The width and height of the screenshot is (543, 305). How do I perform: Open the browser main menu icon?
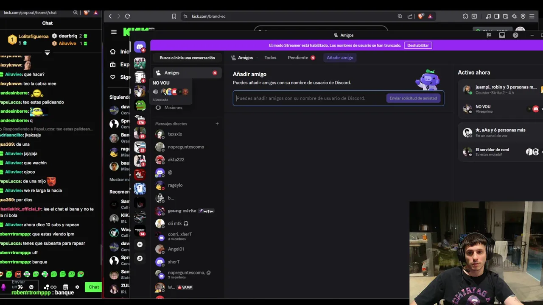532,16
